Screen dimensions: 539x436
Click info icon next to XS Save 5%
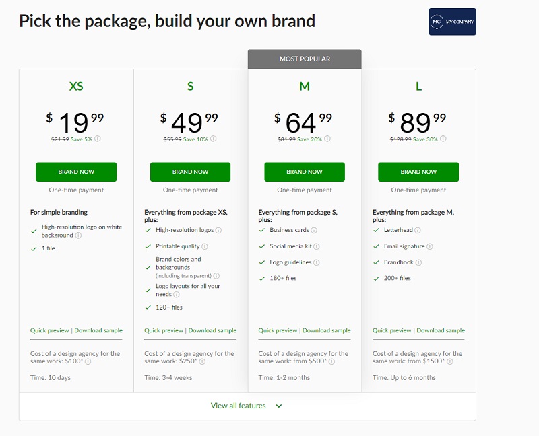point(98,139)
